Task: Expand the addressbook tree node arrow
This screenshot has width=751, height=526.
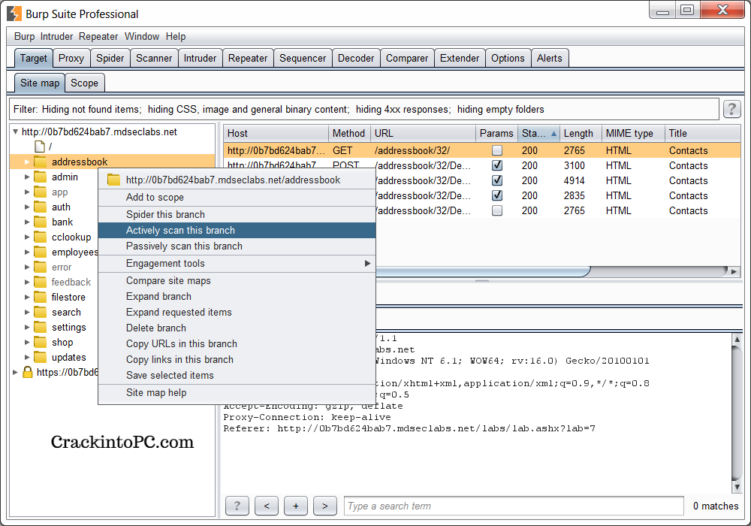Action: (x=27, y=162)
